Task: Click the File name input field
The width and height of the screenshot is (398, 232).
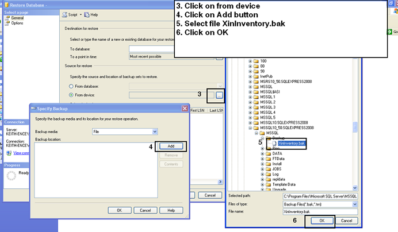Action: (x=320, y=212)
